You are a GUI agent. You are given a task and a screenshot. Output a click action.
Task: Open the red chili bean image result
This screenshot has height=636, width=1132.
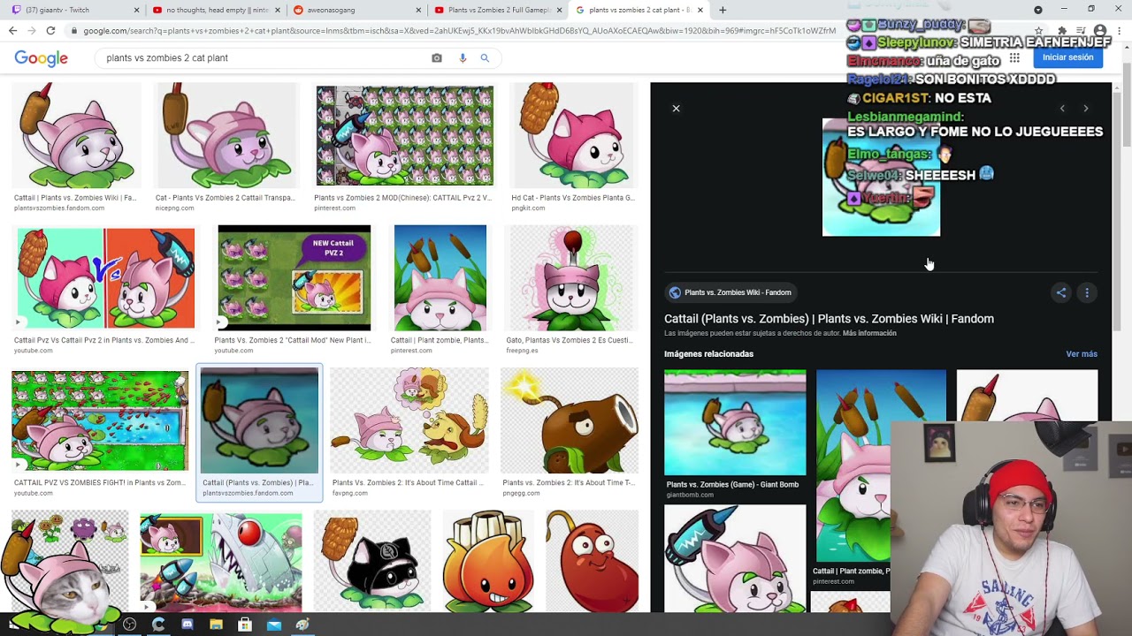592,561
